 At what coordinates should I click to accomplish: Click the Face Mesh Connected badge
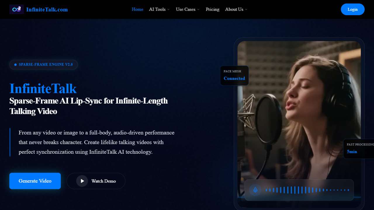coord(234,75)
